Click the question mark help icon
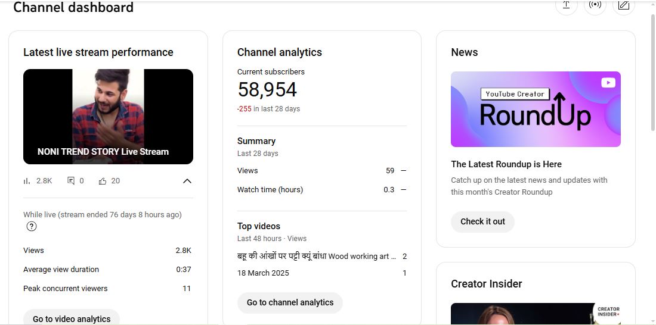Viewport: 656px width, 325px height. click(32, 226)
